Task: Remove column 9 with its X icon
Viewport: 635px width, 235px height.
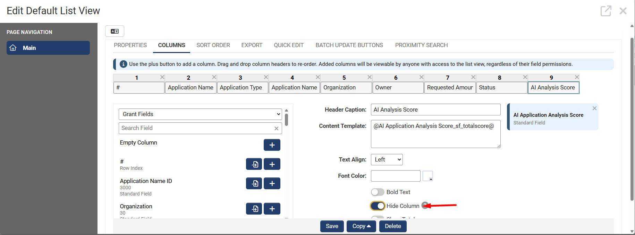Action: click(577, 77)
